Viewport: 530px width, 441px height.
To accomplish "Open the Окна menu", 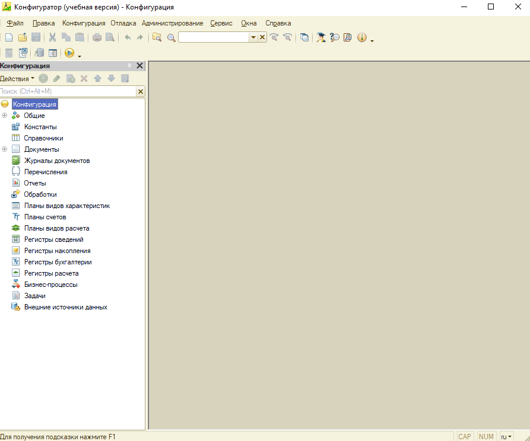I will [x=249, y=23].
